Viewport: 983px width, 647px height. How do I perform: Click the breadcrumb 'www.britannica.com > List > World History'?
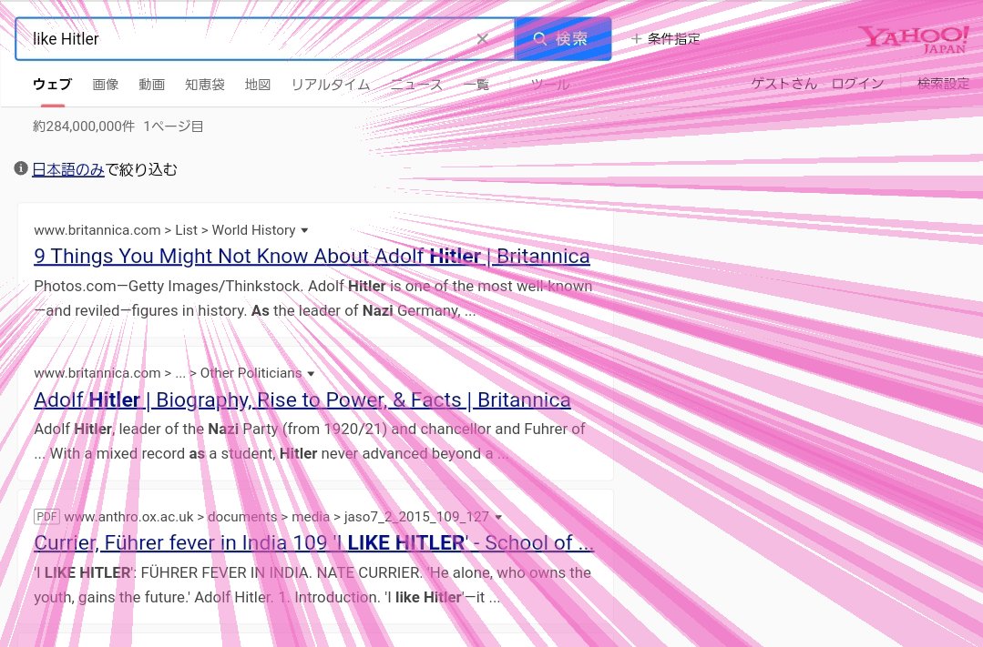[x=165, y=230]
